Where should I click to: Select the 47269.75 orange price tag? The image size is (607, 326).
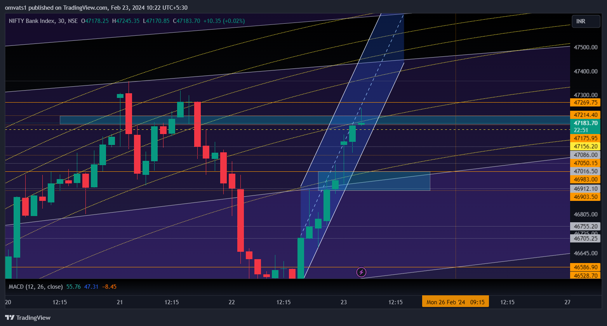click(585, 103)
